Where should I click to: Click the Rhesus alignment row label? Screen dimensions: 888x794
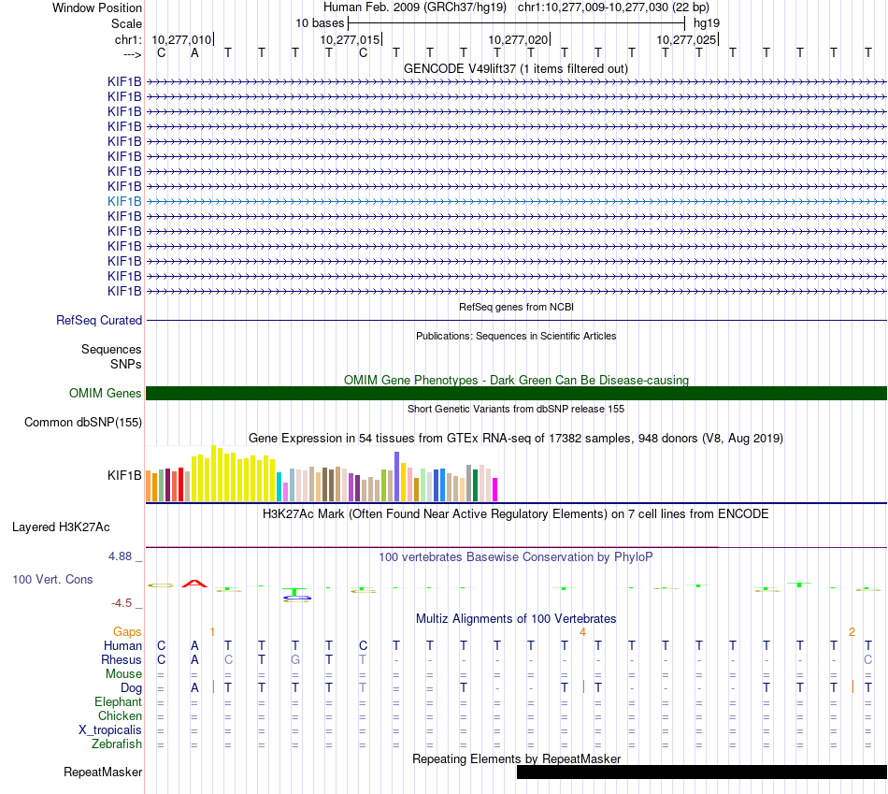(x=122, y=659)
